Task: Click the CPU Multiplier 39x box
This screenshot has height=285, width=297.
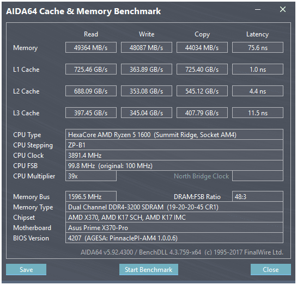Action: 91,176
